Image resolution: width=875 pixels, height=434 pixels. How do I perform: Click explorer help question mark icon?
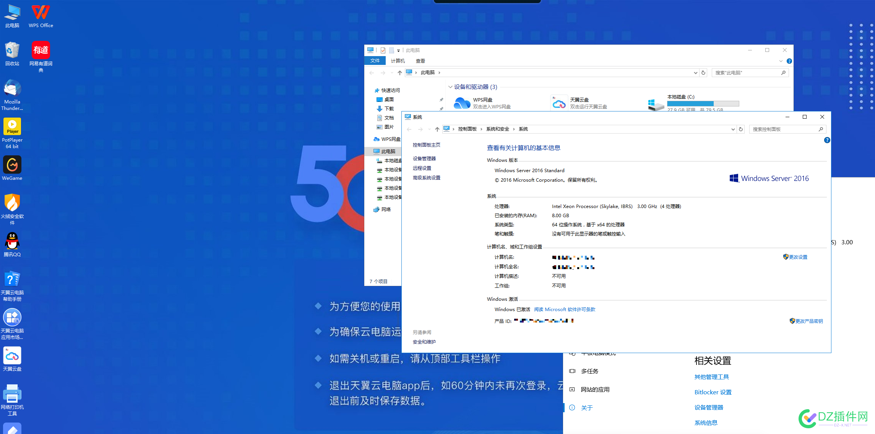(x=789, y=61)
